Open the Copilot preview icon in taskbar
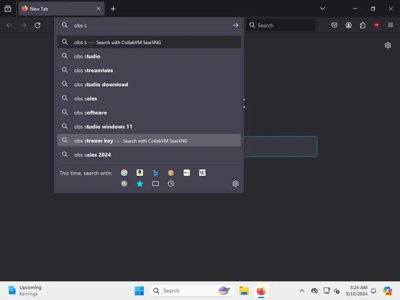 click(x=387, y=291)
